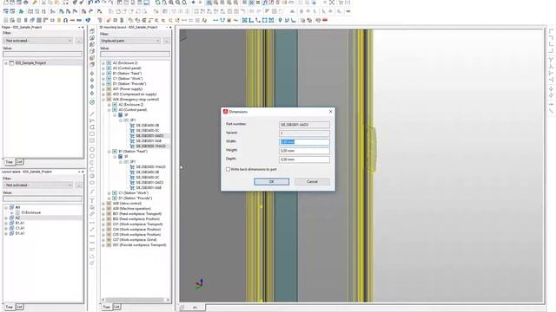Click the Value field in Layout space panel
The image size is (556, 312).
pos(43,198)
